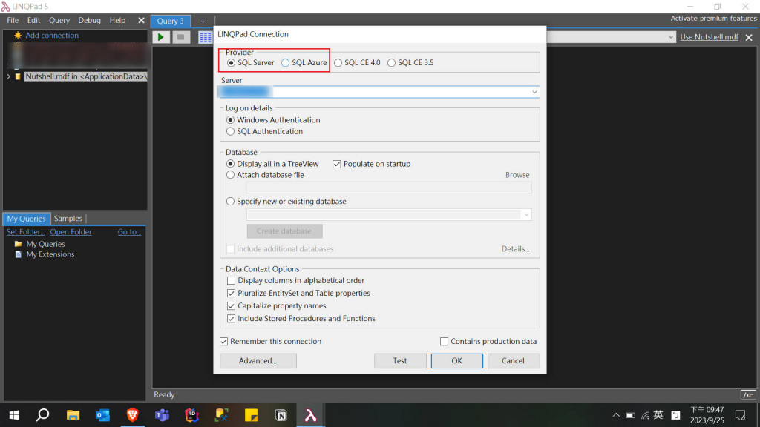Open the taskbar search icon
Image resolution: width=760 pixels, height=427 pixels.
(x=42, y=415)
